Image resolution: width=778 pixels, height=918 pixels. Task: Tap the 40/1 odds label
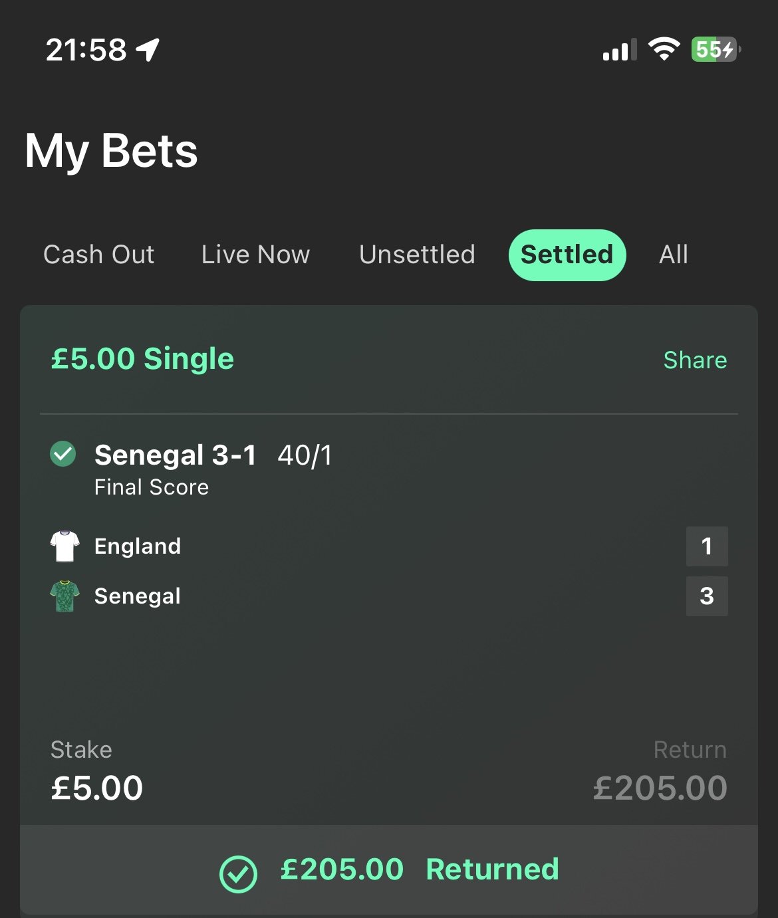pos(305,455)
